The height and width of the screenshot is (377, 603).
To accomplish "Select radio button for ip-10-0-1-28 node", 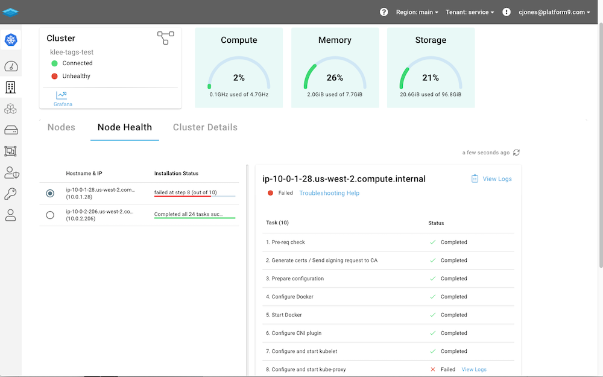I will coord(50,193).
